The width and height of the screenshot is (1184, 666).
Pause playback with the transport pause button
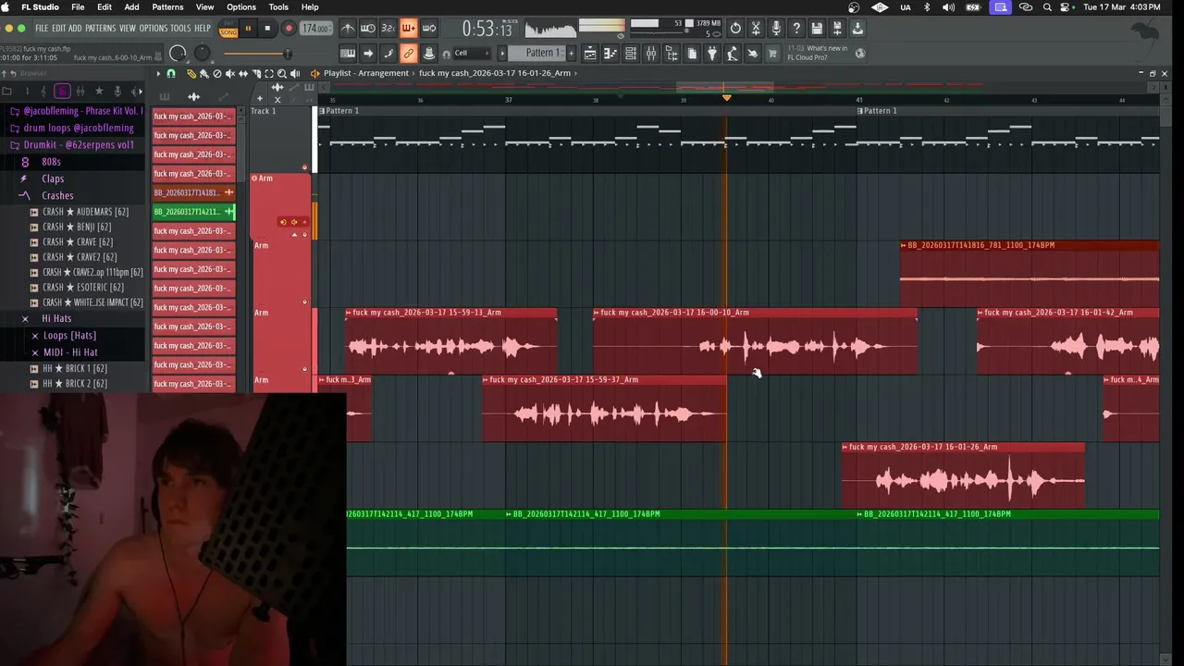point(248,29)
